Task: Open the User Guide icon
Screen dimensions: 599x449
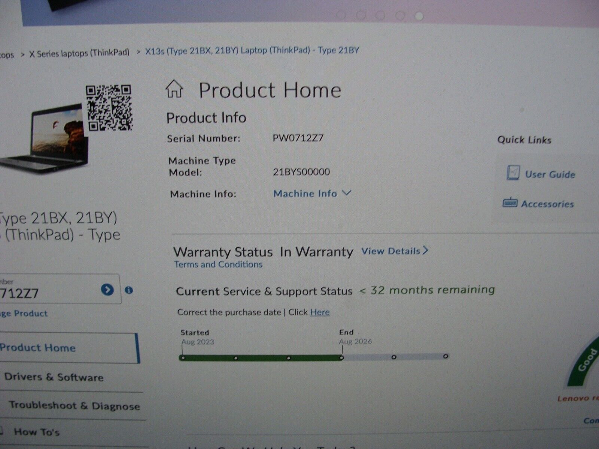Action: [513, 172]
